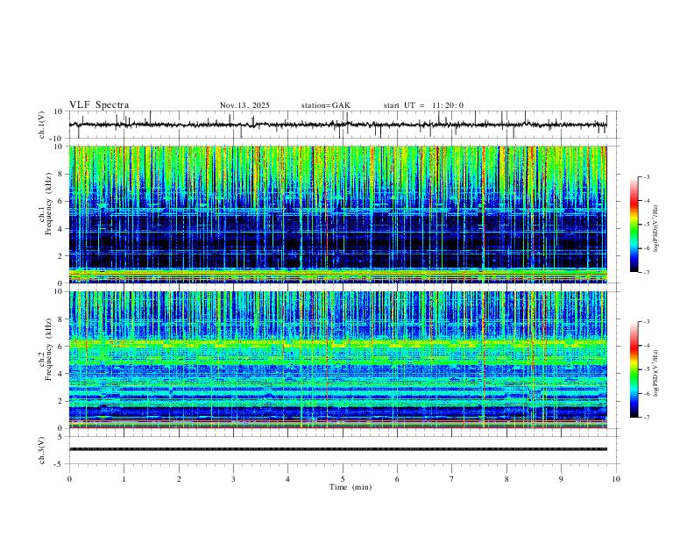Viewport: 694px width, 537px height.
Task: Click time axis tick label '0'
Action: tap(69, 479)
